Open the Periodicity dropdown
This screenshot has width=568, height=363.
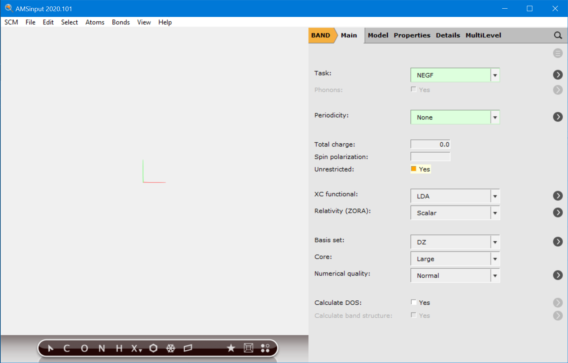455,117
